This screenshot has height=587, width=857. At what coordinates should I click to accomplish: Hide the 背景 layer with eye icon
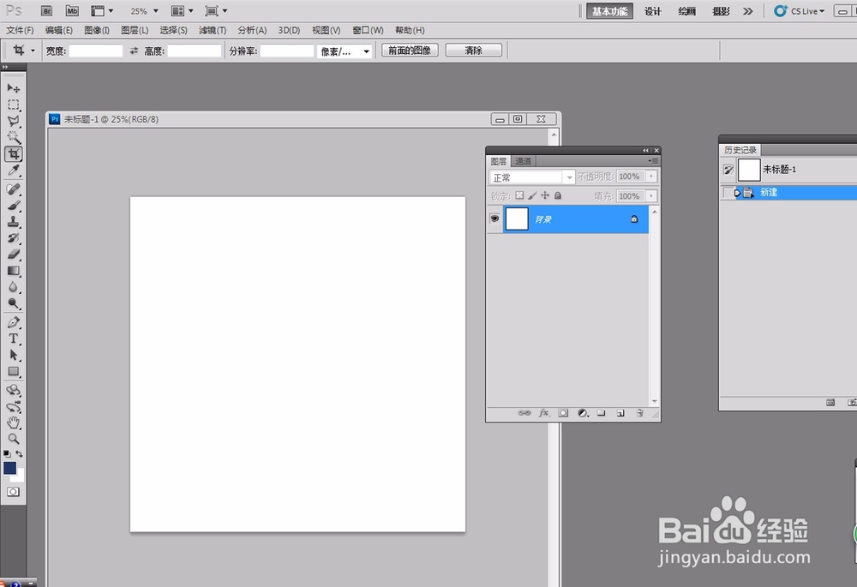click(494, 219)
